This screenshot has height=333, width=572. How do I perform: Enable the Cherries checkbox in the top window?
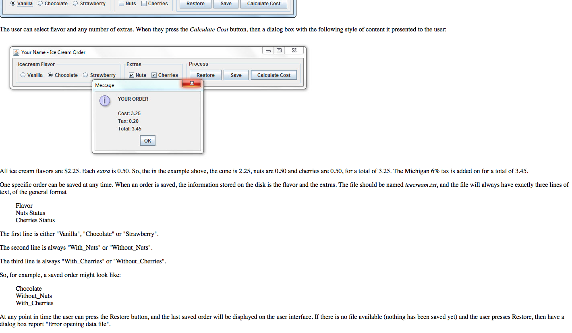pos(143,3)
